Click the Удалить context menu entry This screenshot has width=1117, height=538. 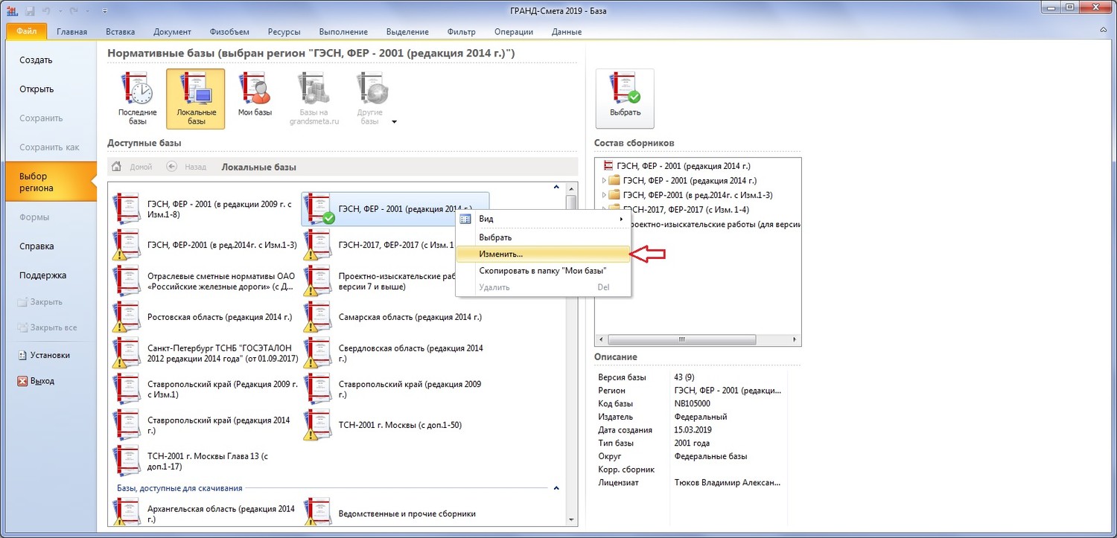(544, 287)
